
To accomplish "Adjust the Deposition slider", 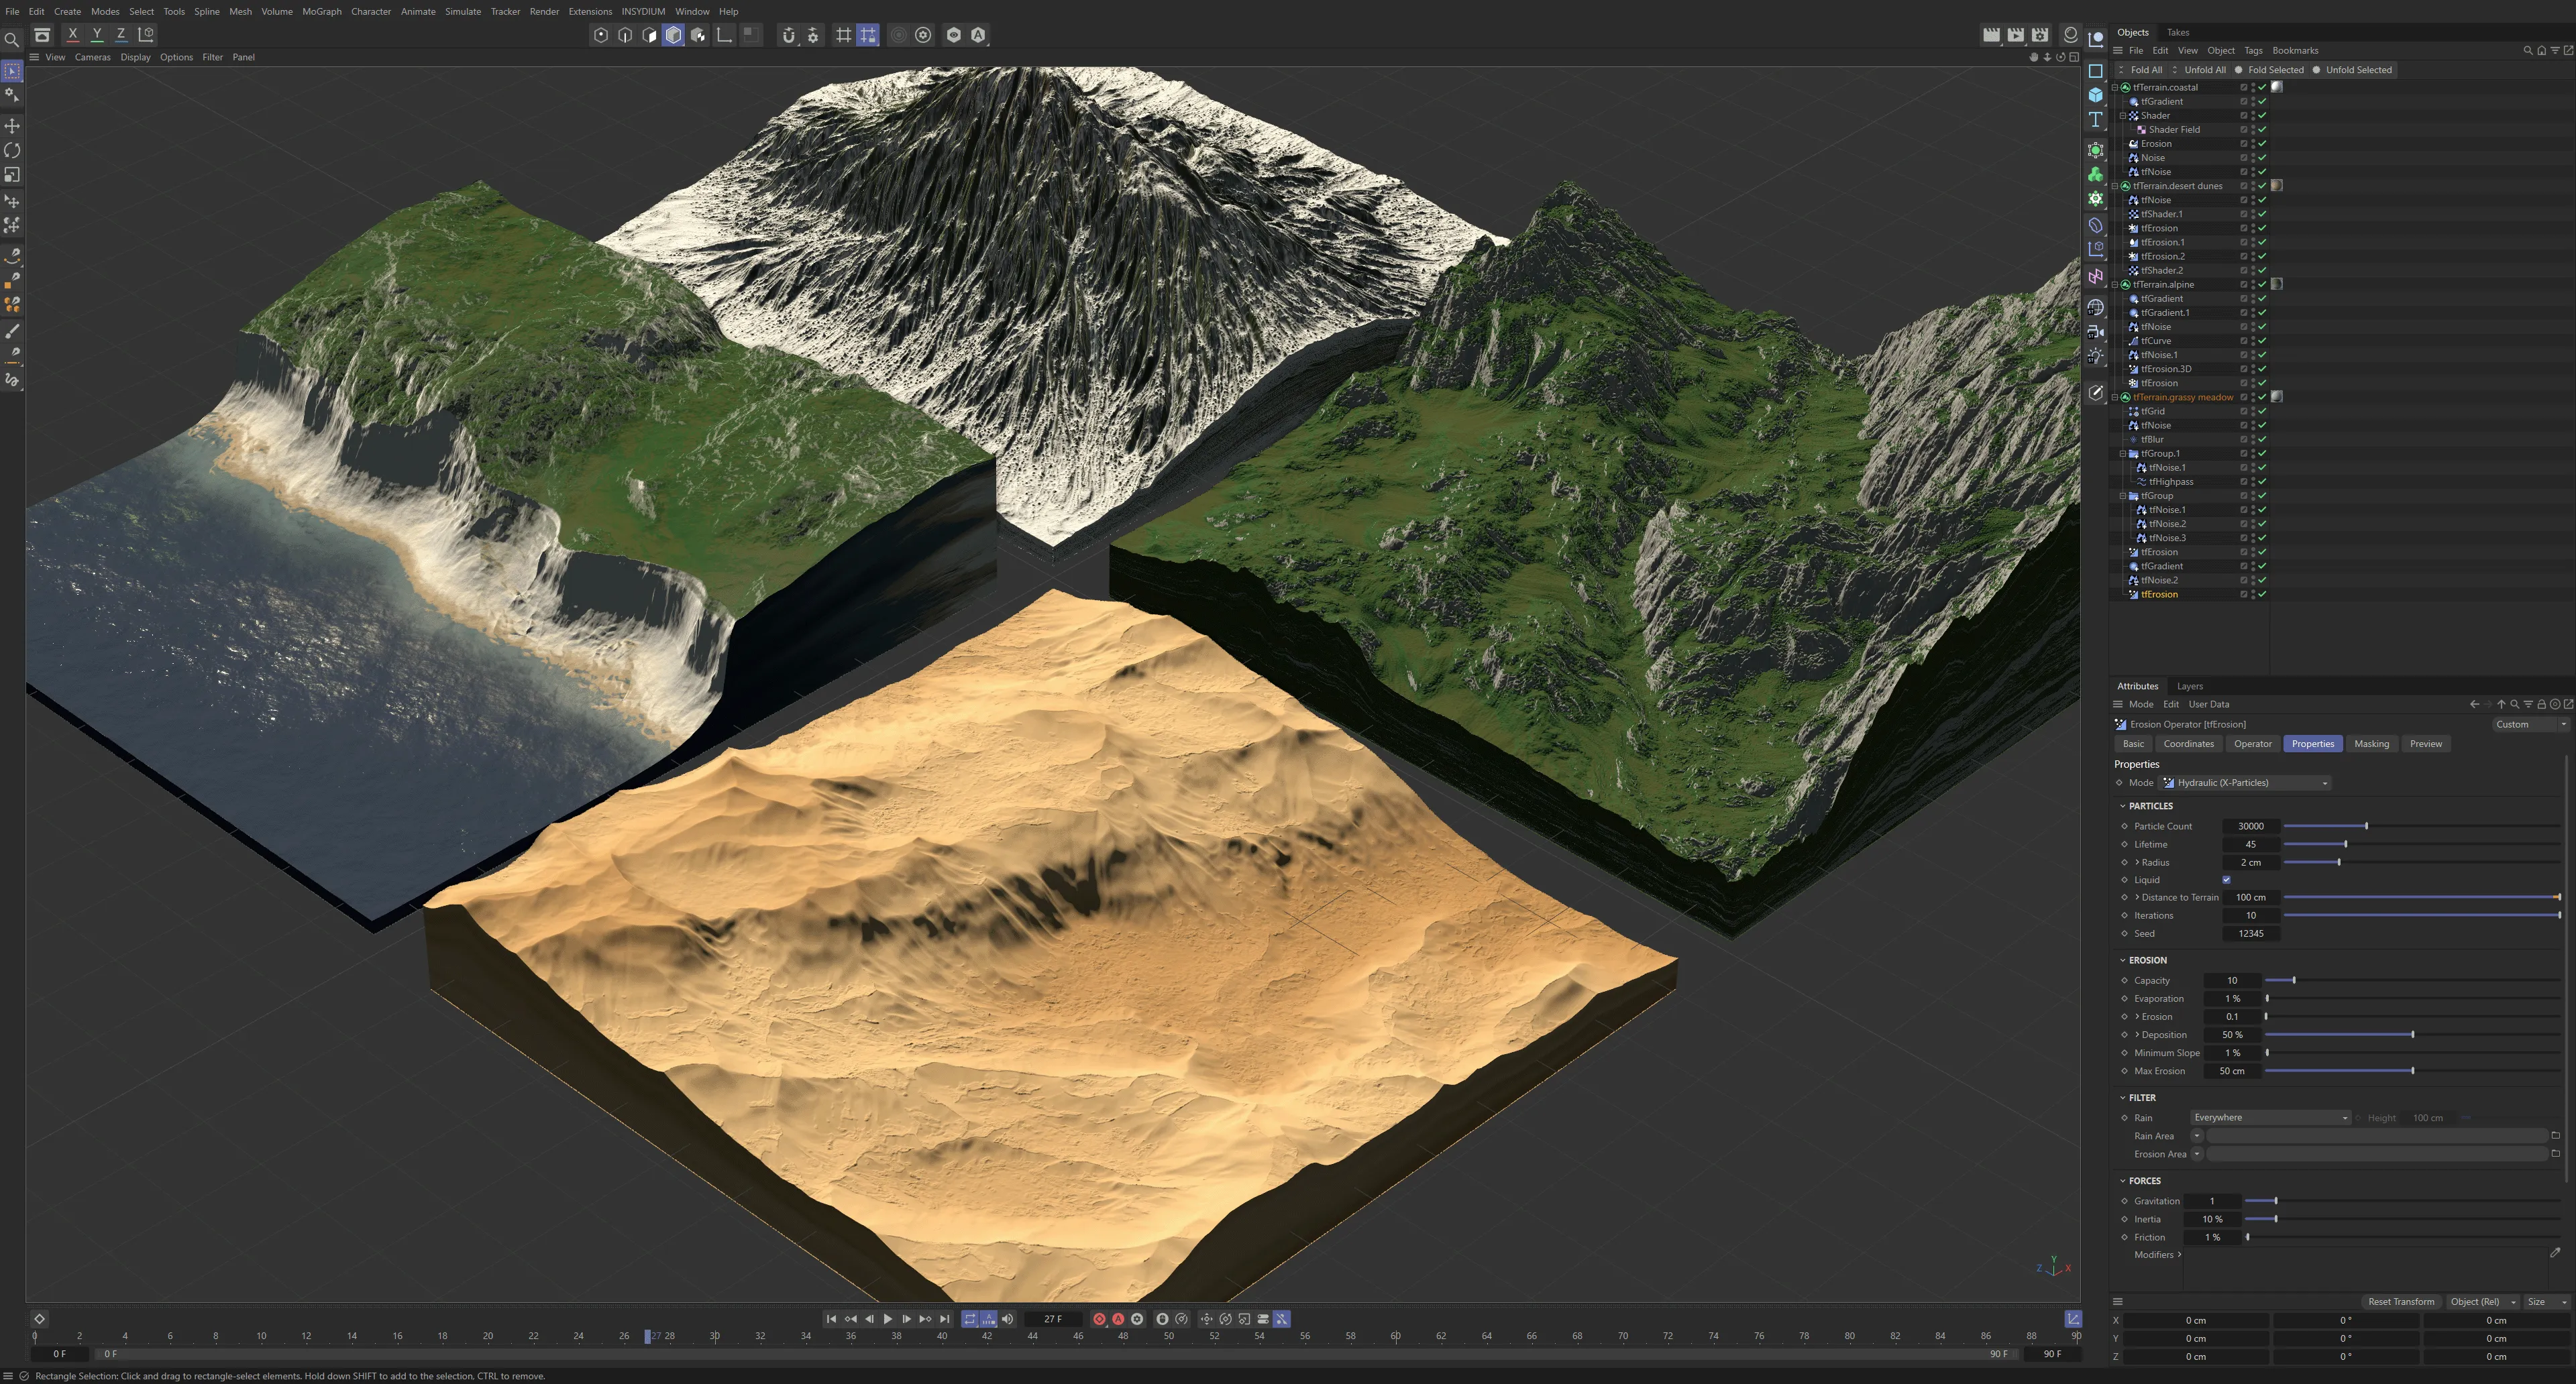I will tap(2412, 1035).
